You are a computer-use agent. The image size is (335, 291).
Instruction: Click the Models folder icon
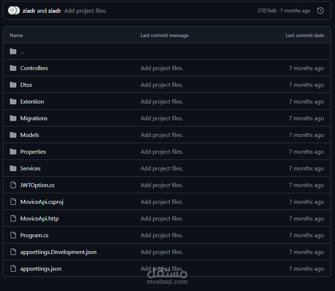tap(13, 135)
